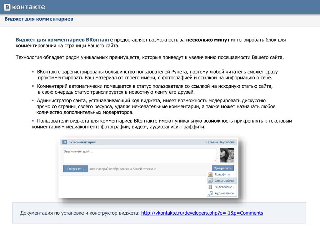Click the user avatar photo thumbnail
Image resolution: width=320 pixels, height=240 pixels.
(227, 155)
